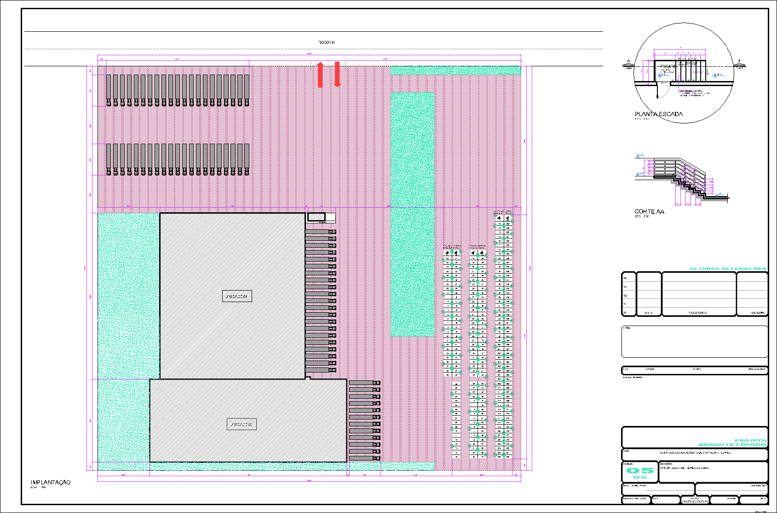This screenshot has width=777, height=513.
Task: Click the red upward entry arrow
Action: (320, 74)
